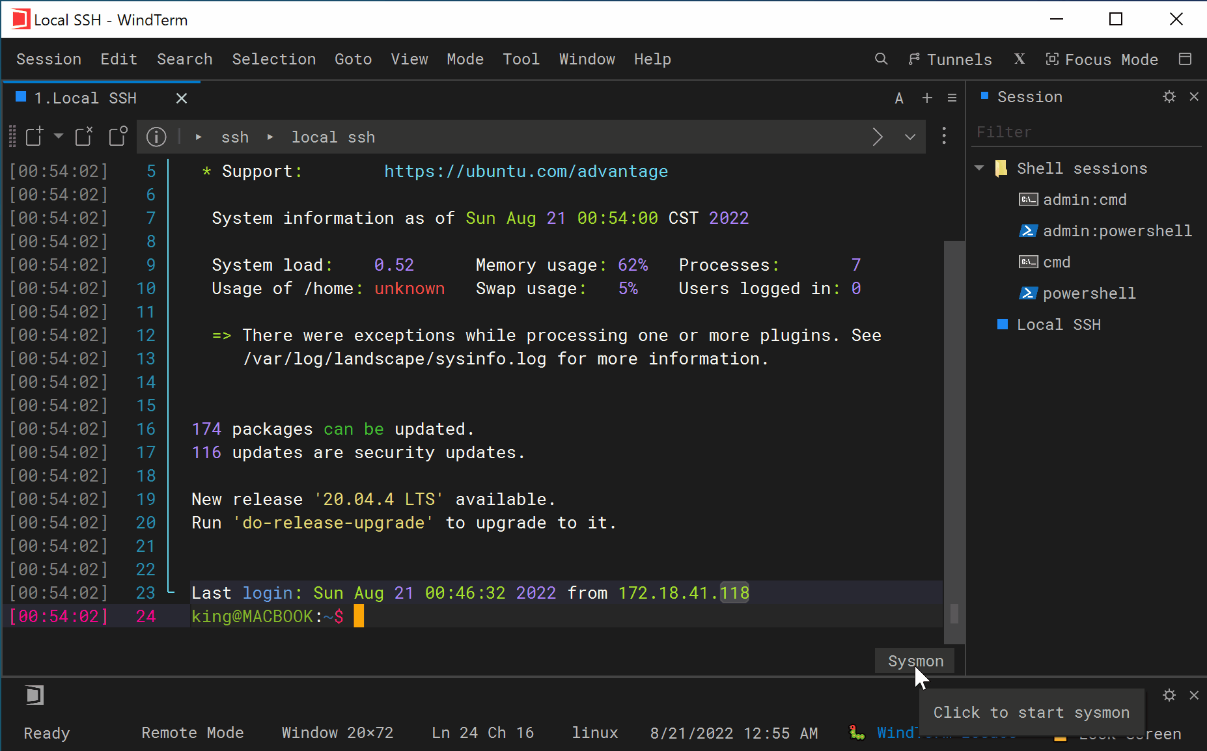Toggle Remote Mode in the status bar
This screenshot has width=1207, height=751.
[x=192, y=733]
